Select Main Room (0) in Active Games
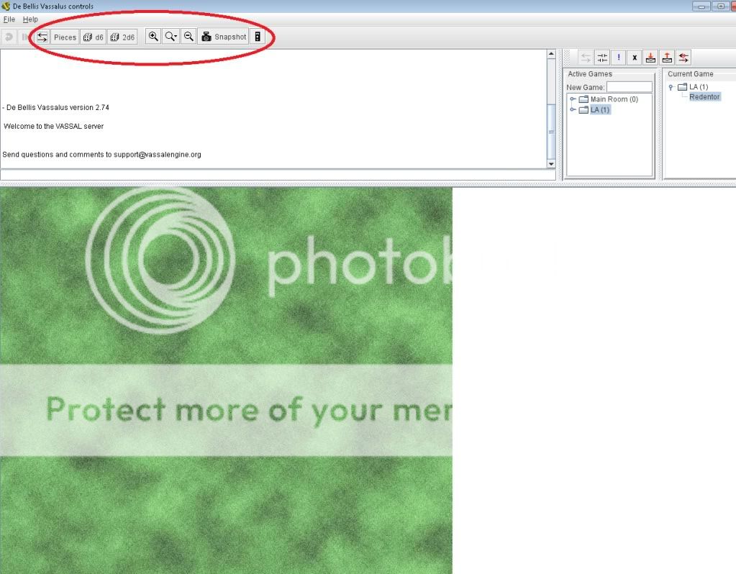The width and height of the screenshot is (736, 574). pos(614,99)
